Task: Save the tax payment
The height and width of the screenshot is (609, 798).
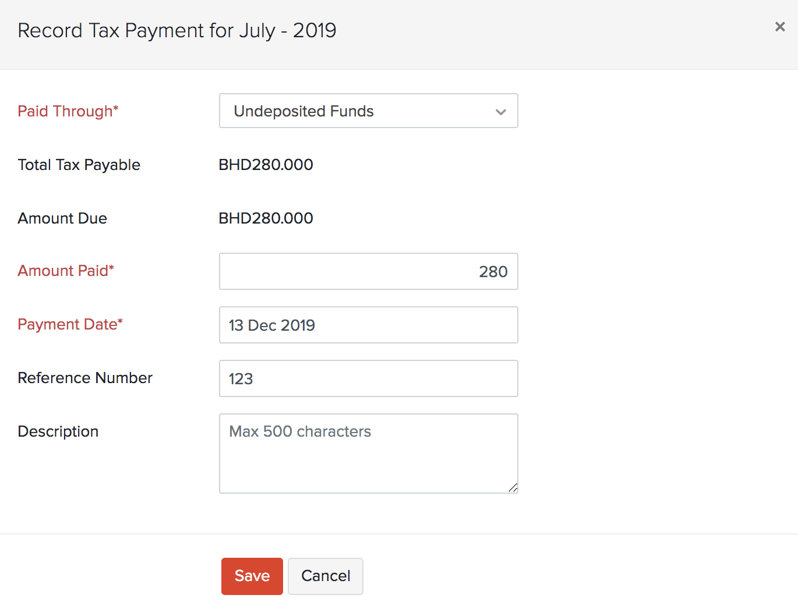Action: pos(252,576)
